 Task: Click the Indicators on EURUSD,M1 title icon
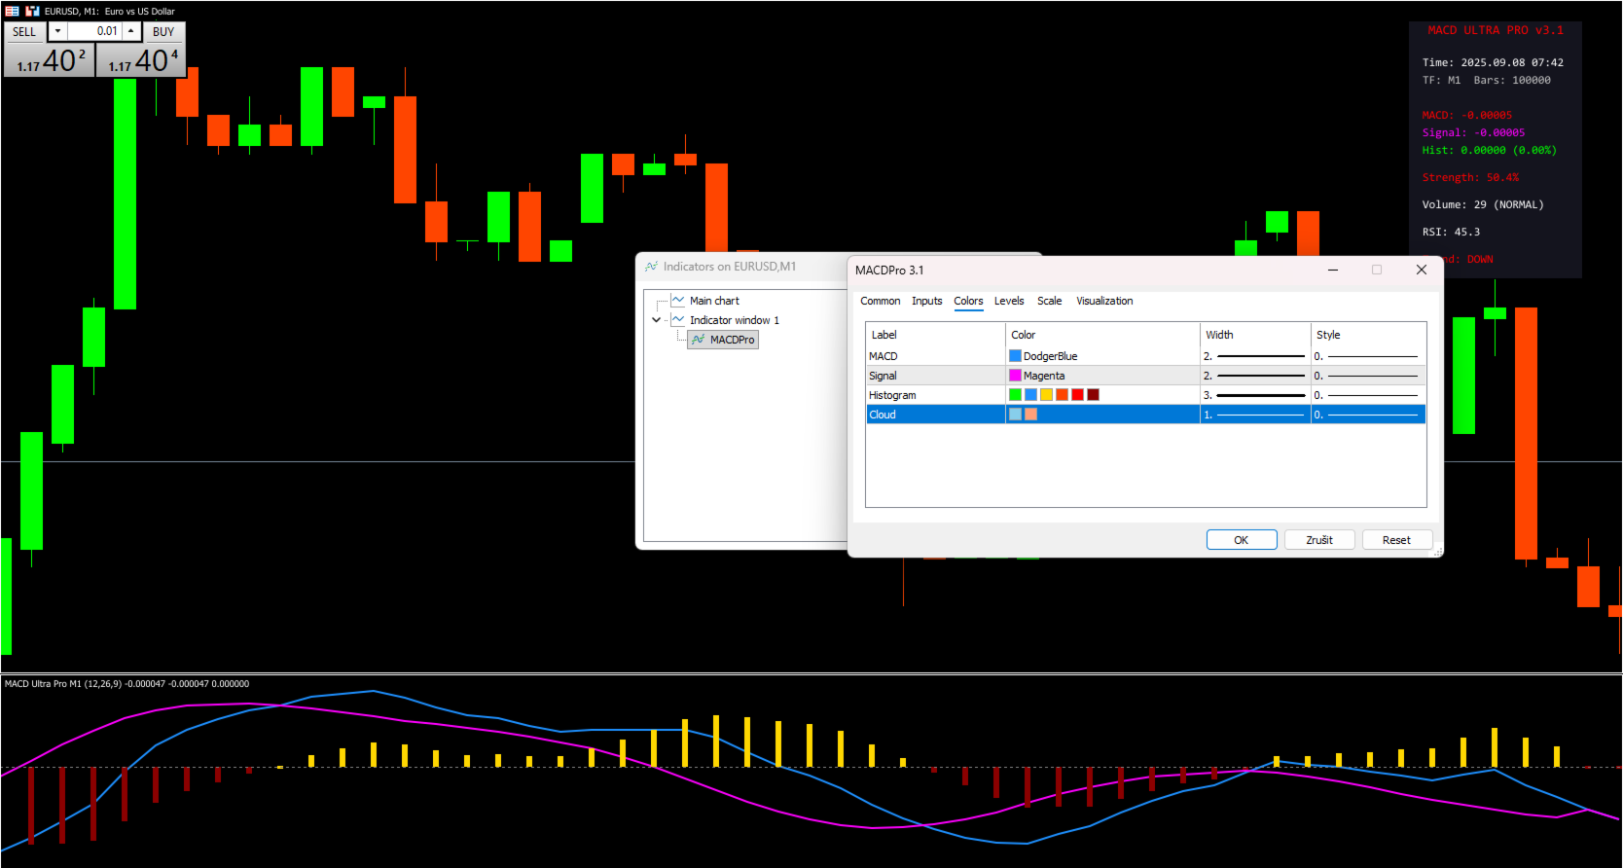tap(651, 267)
